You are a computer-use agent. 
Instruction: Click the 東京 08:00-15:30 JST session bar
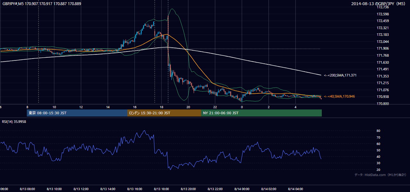click(x=77, y=113)
